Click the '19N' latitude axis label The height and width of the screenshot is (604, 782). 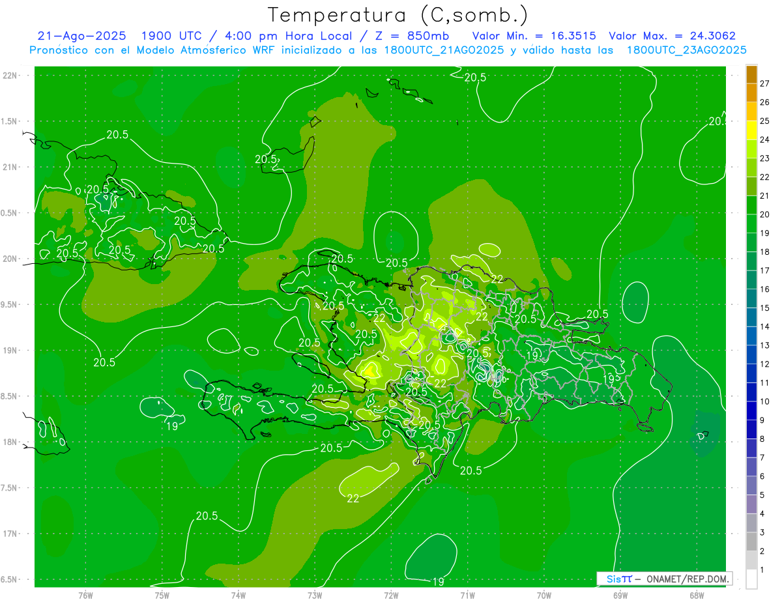[x=10, y=350]
